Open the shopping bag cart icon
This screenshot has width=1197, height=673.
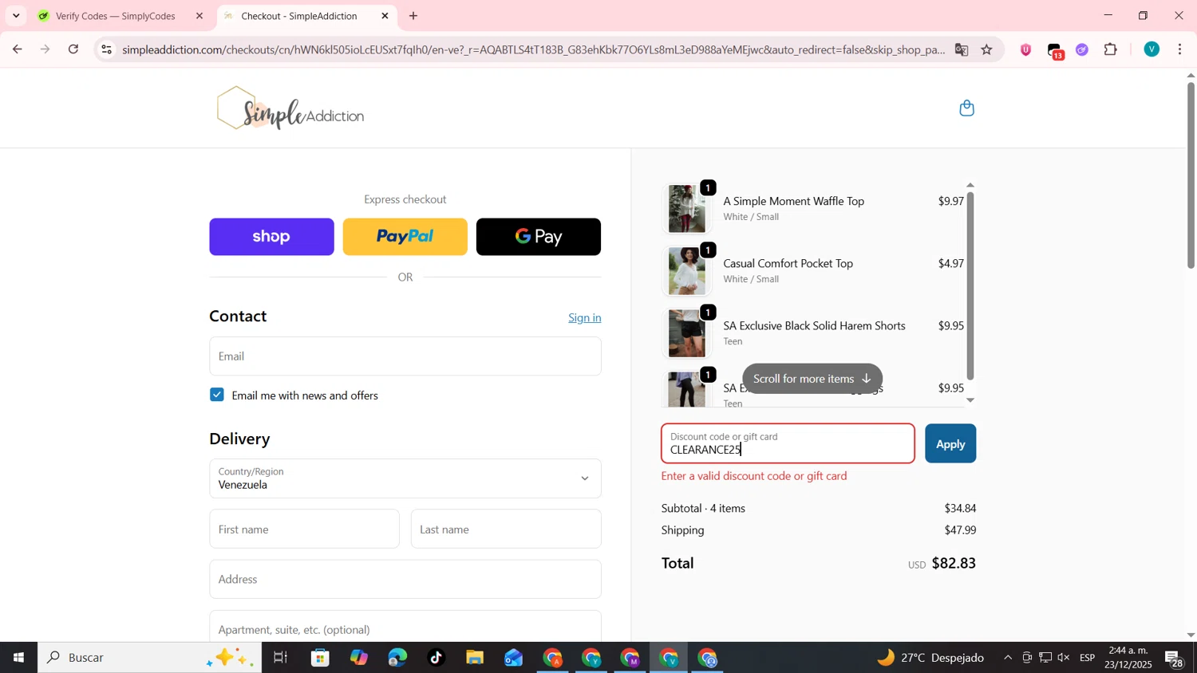(966, 108)
